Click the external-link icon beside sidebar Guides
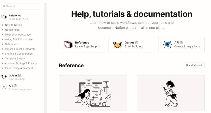The width and height of the screenshot is (211, 113). pyautogui.click(x=19, y=75)
